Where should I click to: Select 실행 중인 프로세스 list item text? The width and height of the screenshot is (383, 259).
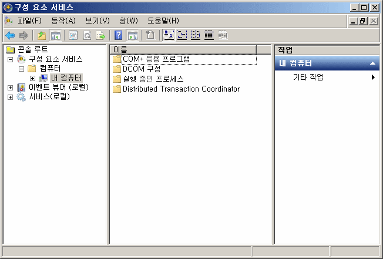pyautogui.click(x=153, y=79)
